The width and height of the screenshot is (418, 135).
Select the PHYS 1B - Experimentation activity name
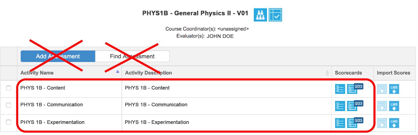coord(52,122)
